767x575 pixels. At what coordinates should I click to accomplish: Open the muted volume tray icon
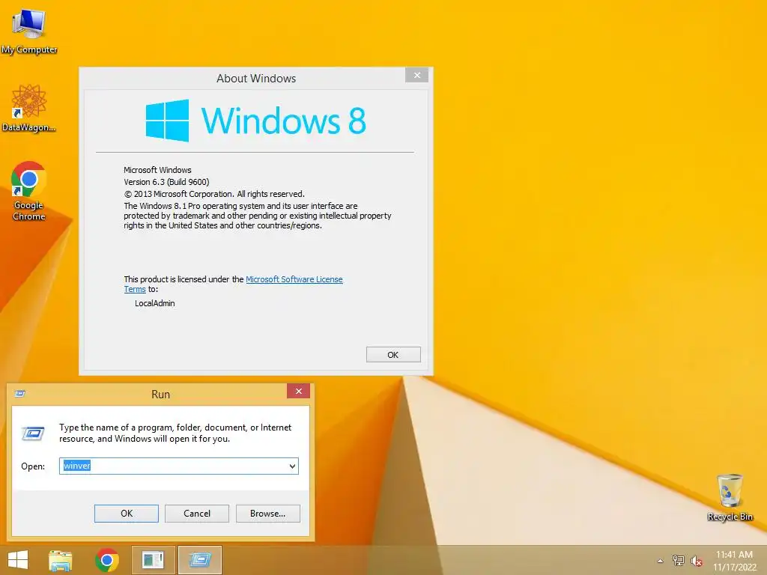click(x=697, y=561)
